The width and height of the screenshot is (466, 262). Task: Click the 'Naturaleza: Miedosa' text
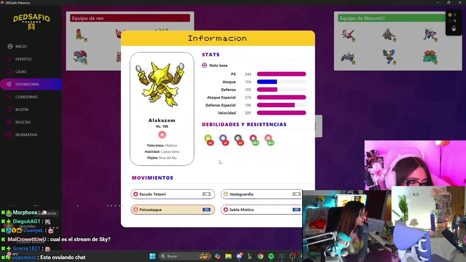[162, 146]
